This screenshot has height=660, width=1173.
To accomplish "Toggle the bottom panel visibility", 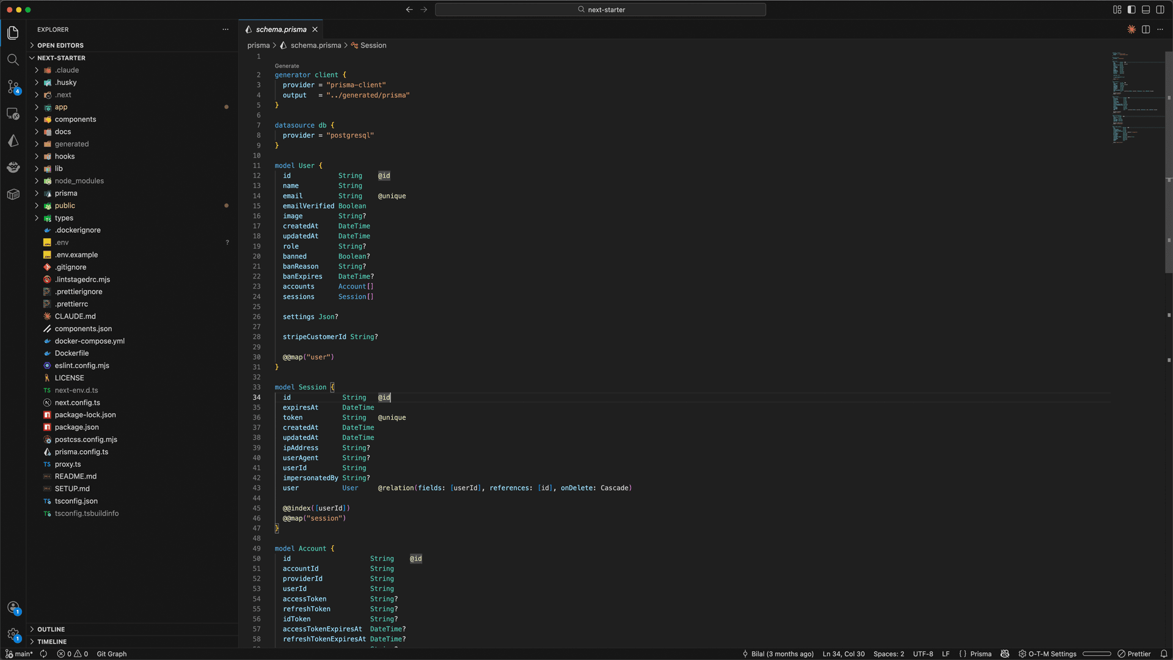I will point(1146,10).
